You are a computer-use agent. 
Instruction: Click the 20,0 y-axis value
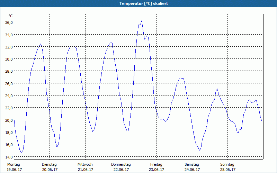tap(9, 120)
